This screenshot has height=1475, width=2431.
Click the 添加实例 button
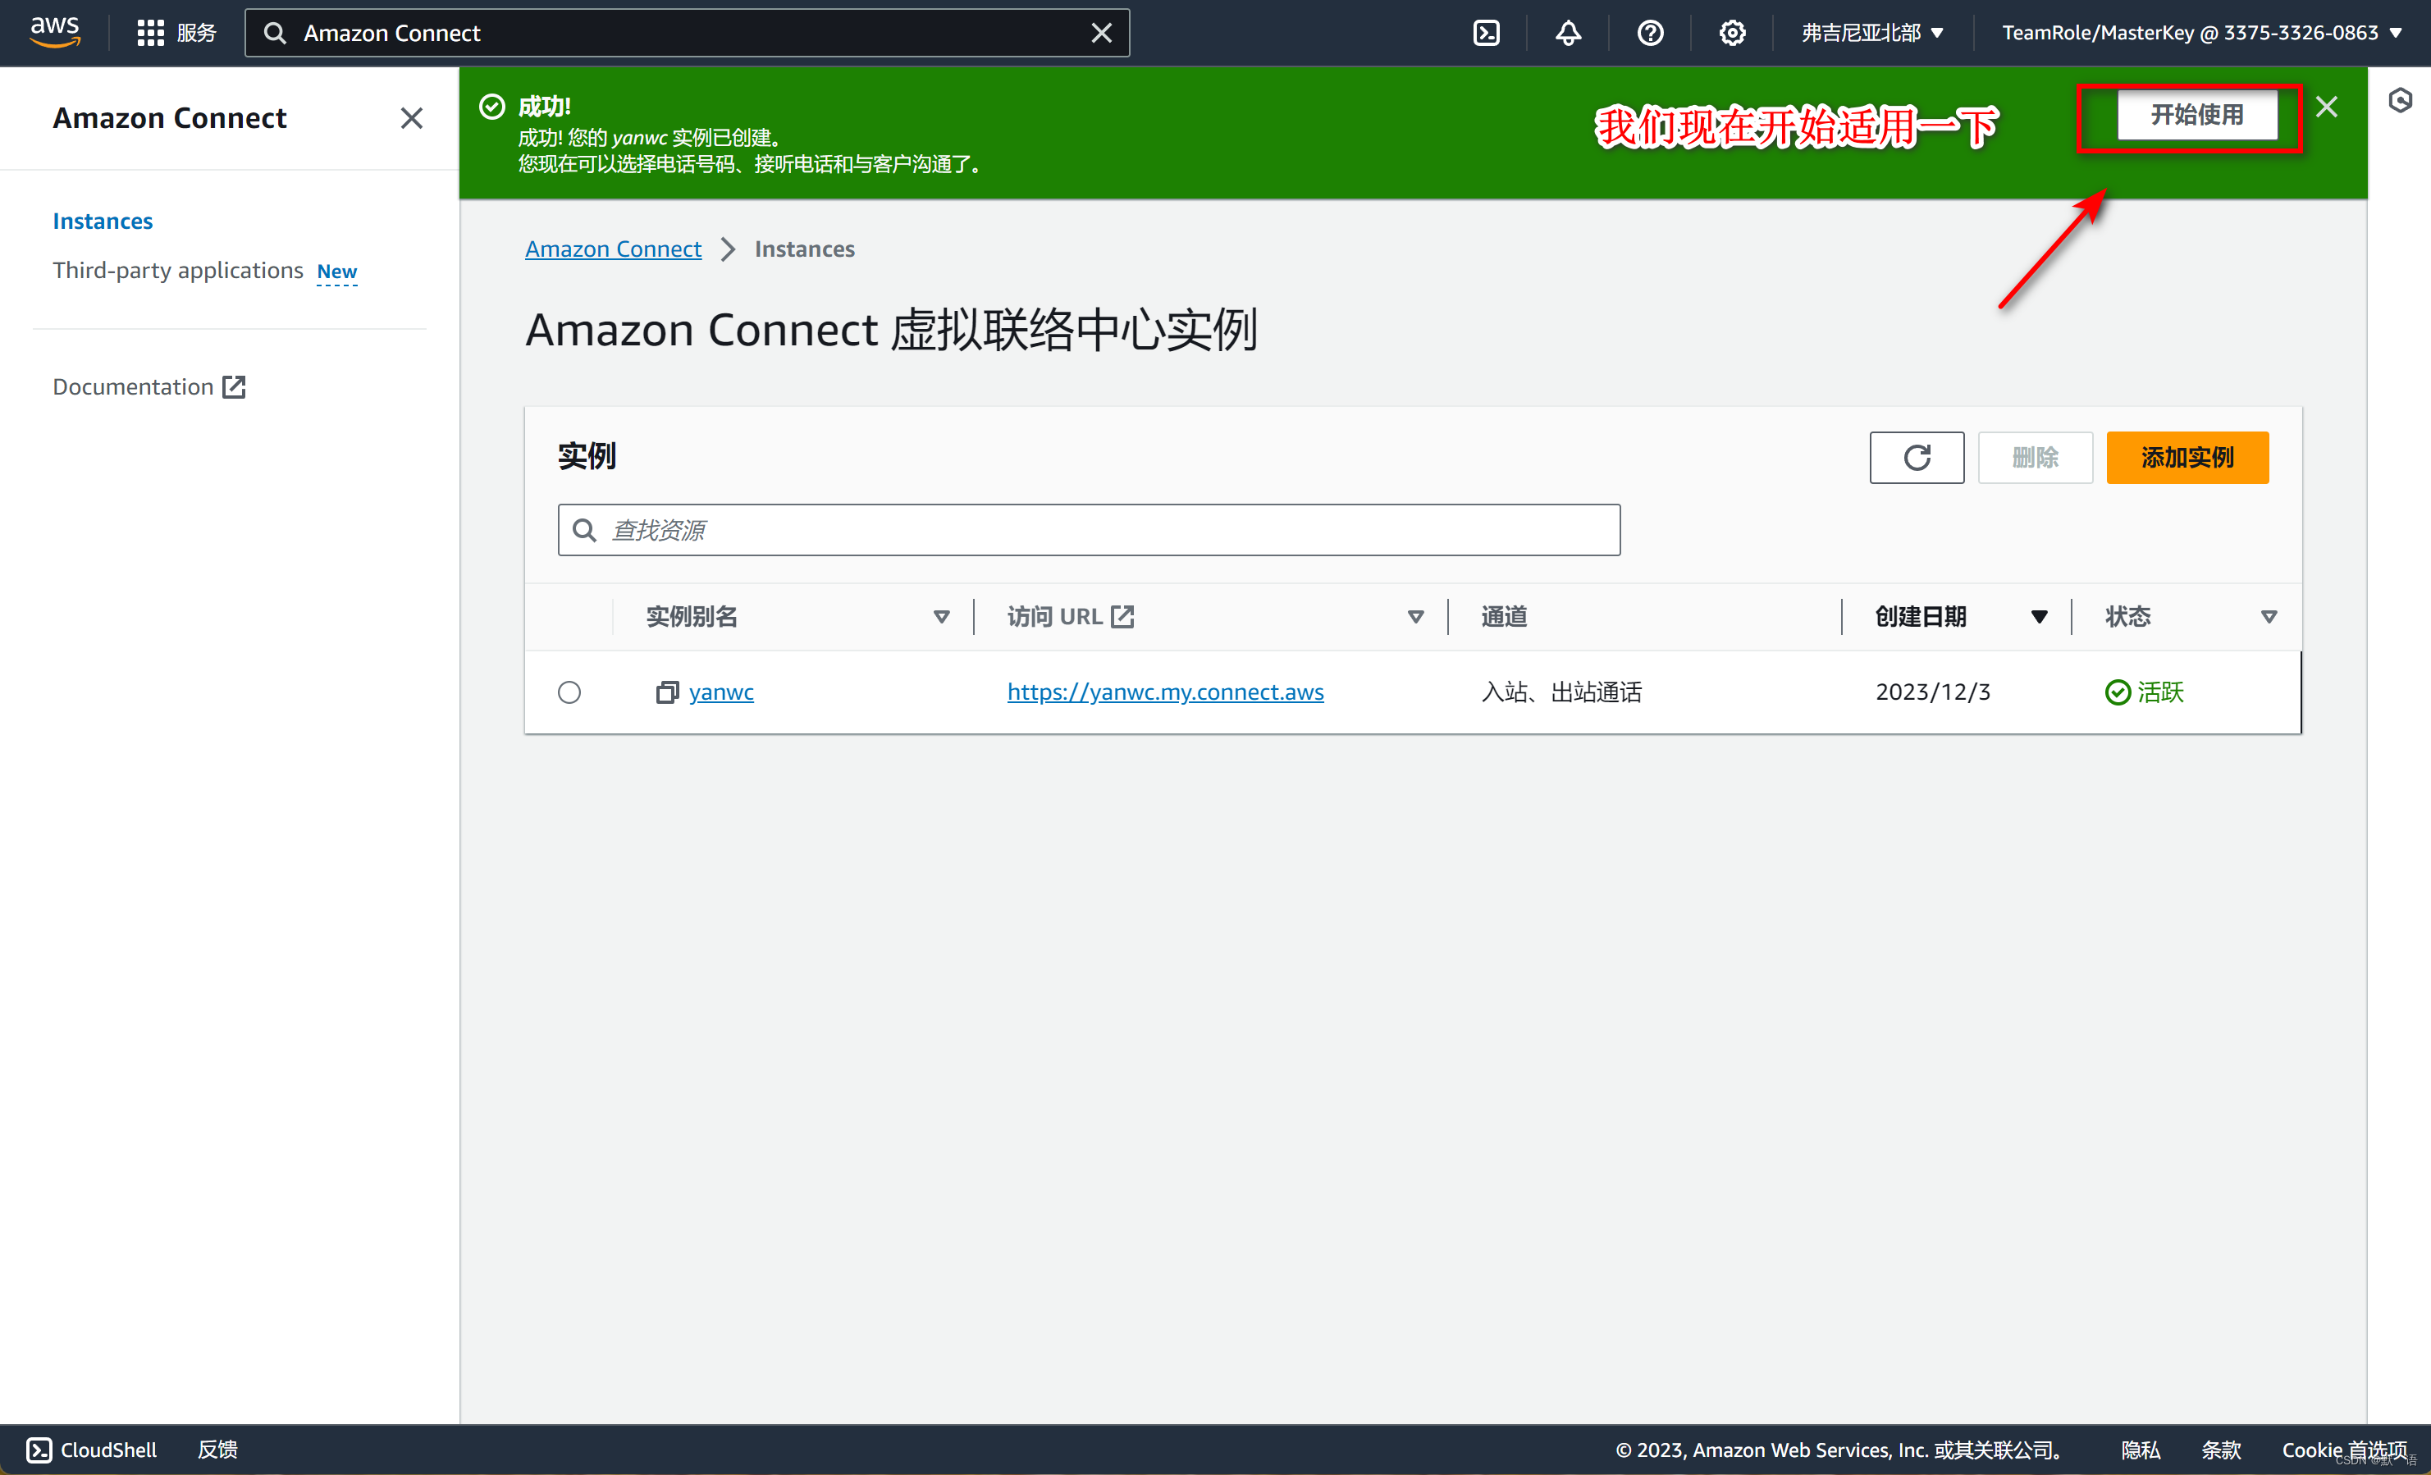(2187, 458)
